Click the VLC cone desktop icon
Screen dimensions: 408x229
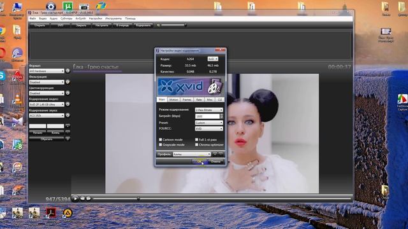click(18, 100)
